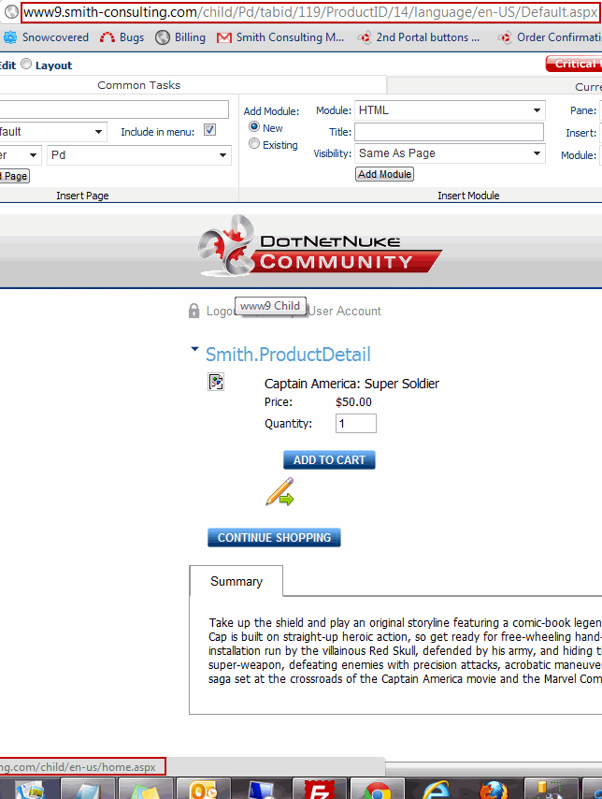Image resolution: width=602 pixels, height=799 pixels.
Task: Select New module radio button
Action: point(254,126)
